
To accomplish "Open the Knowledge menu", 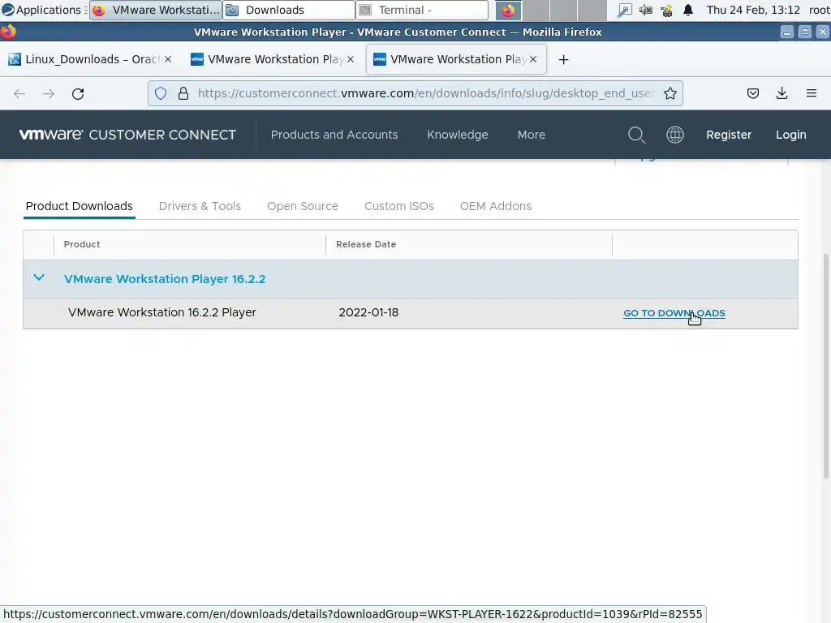I will 458,135.
